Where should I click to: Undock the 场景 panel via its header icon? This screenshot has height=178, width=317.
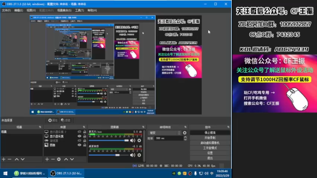(x=40, y=127)
